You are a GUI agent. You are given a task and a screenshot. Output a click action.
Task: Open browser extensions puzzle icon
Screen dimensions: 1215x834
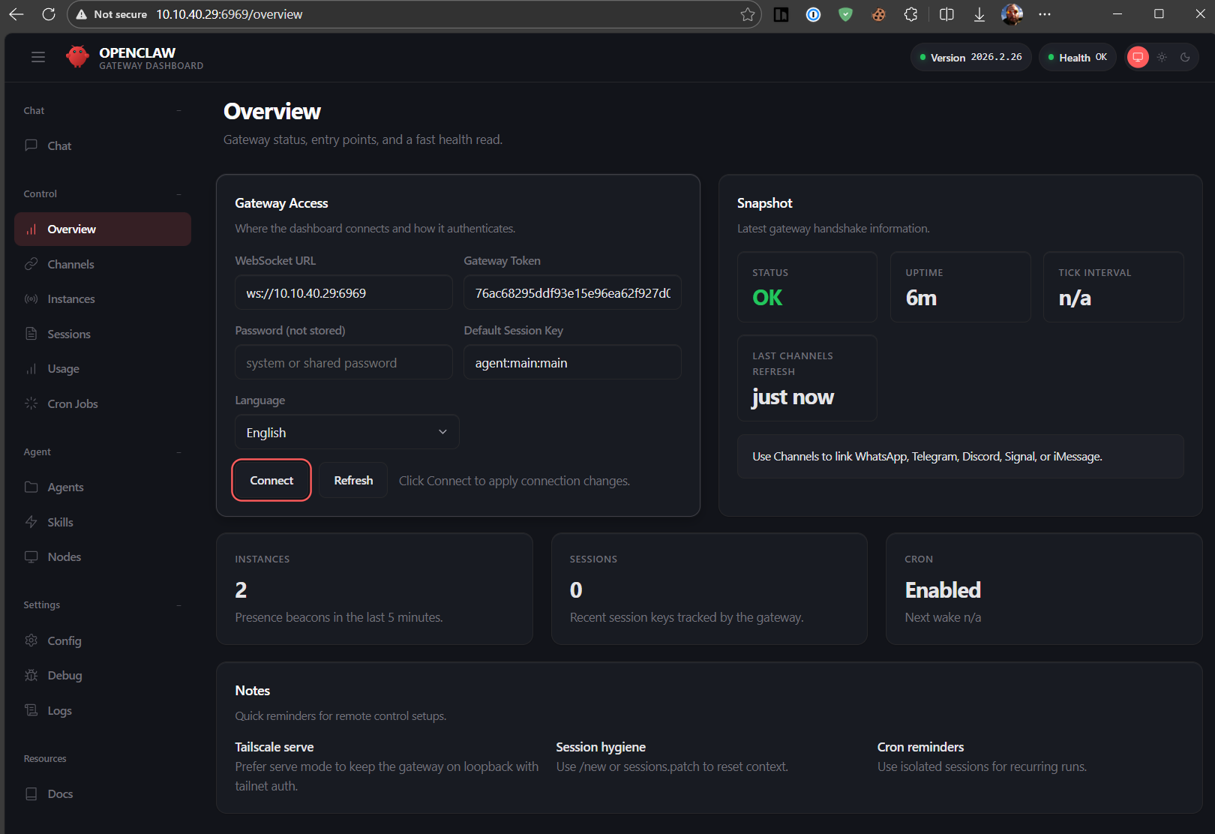coord(910,14)
